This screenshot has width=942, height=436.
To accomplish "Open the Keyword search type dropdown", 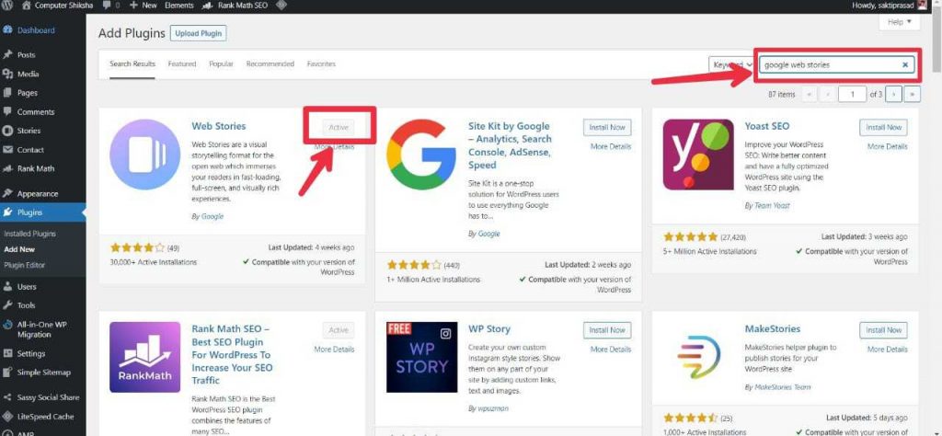I will [731, 65].
